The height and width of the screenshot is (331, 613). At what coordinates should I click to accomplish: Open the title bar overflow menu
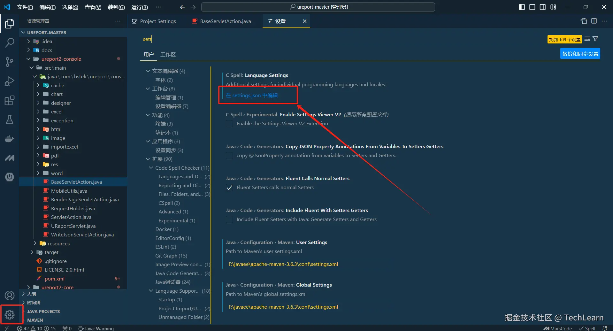(159, 7)
